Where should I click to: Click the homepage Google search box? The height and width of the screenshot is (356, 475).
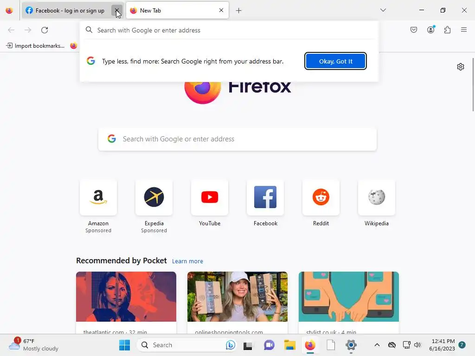pyautogui.click(x=237, y=139)
